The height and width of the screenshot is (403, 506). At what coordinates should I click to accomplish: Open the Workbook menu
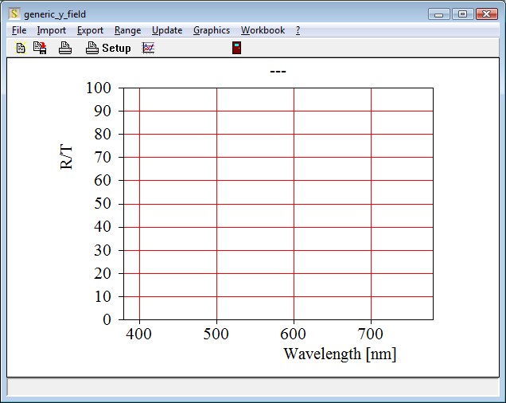(263, 30)
